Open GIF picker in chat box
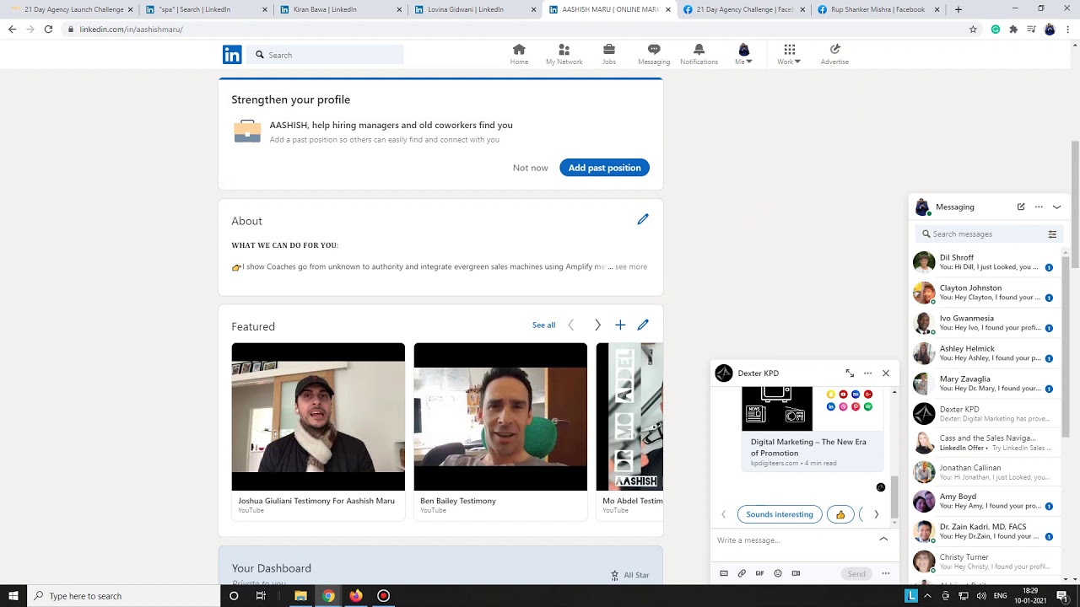Screen dimensions: 1080x607 pyautogui.click(x=759, y=573)
